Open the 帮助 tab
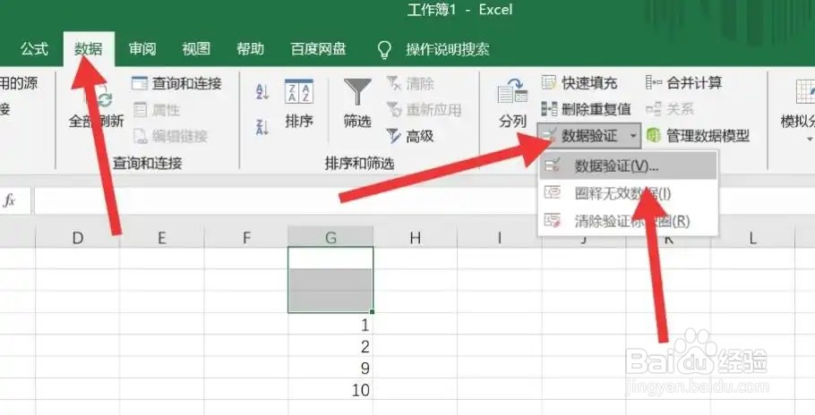The height and width of the screenshot is (415, 815). (250, 49)
